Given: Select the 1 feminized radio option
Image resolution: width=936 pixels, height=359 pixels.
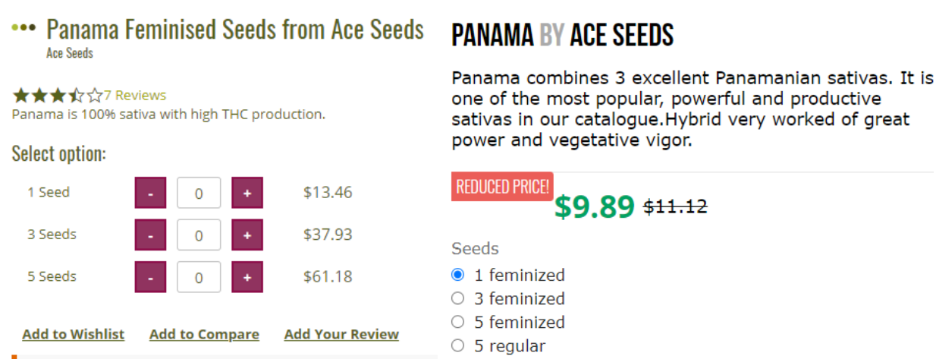Looking at the screenshot, I should click(x=457, y=275).
